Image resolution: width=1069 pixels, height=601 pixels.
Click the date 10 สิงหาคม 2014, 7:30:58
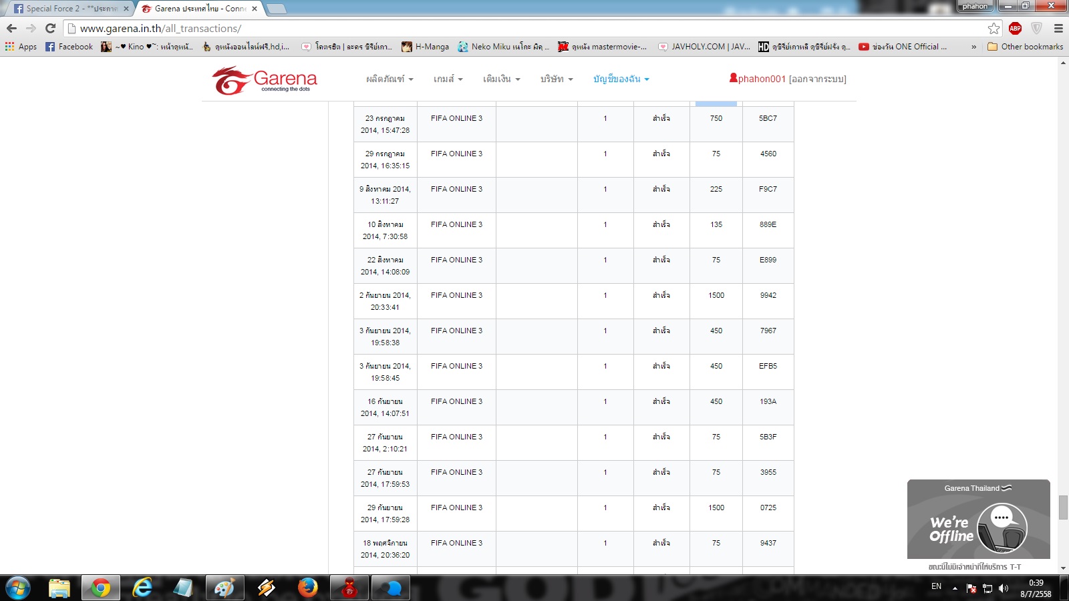pyautogui.click(x=386, y=230)
